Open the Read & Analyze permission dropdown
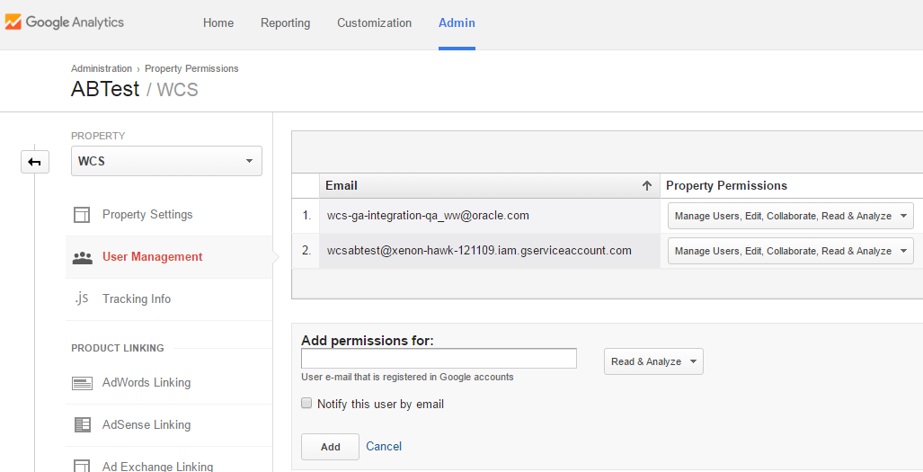The image size is (923, 472). tap(653, 361)
